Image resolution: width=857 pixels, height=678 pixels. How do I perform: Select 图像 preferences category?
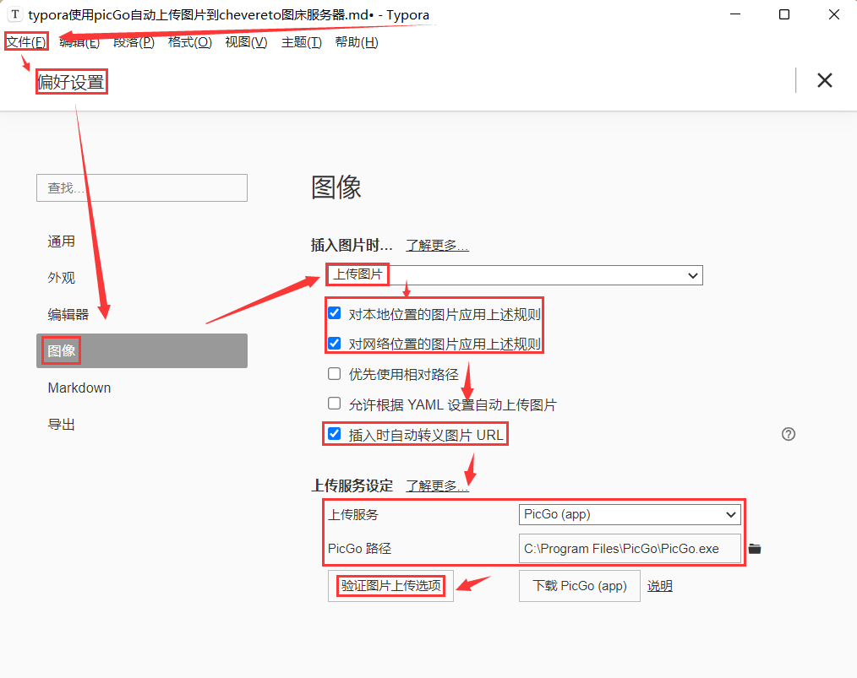tap(141, 350)
